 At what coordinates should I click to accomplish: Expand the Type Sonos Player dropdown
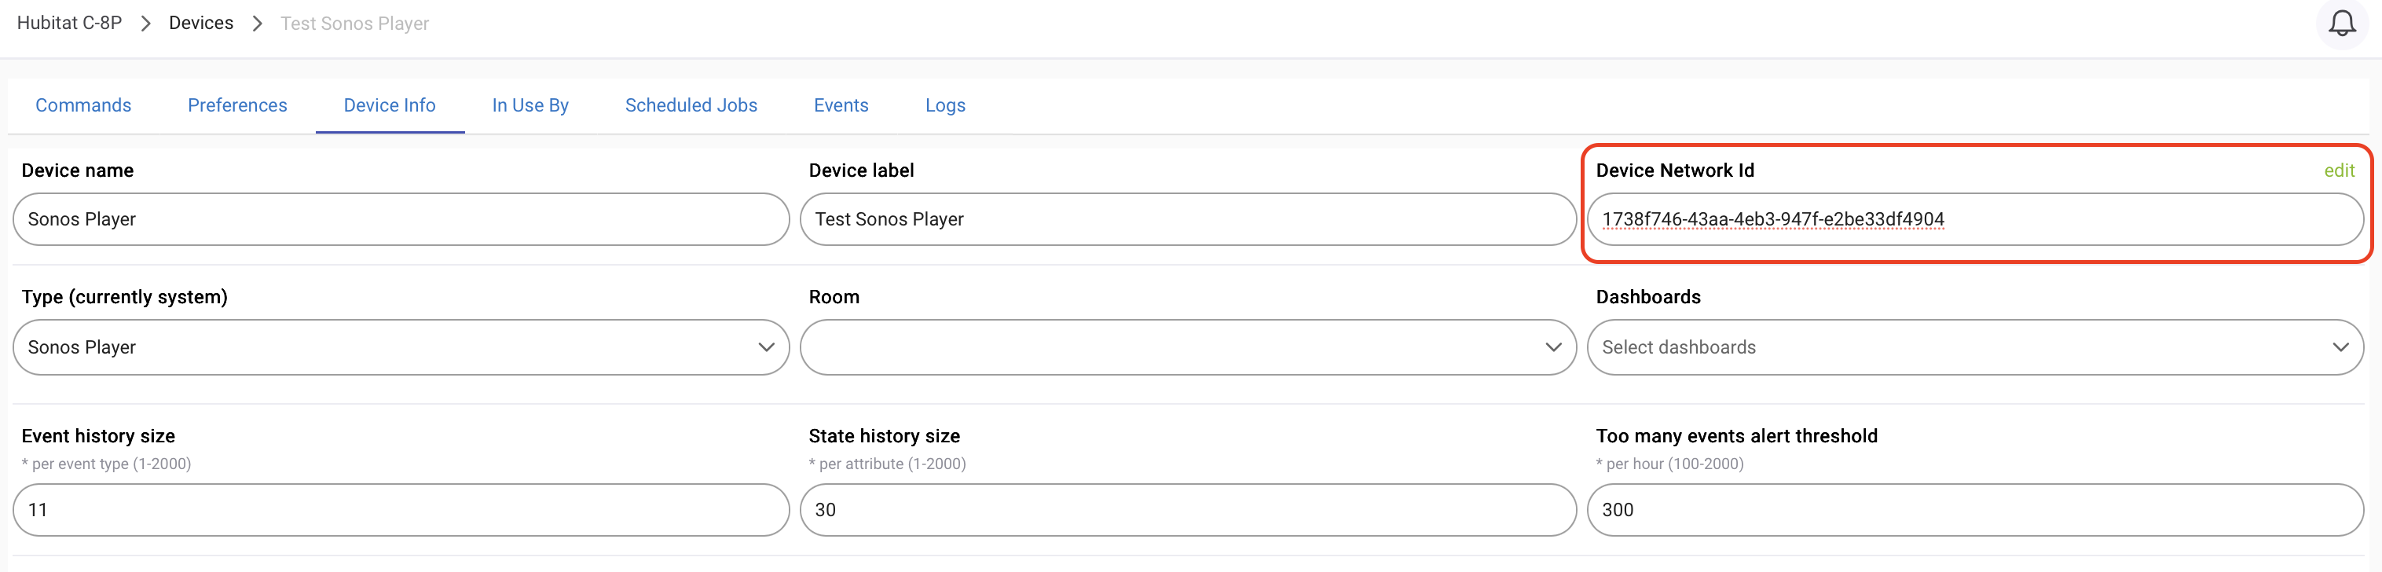point(401,347)
